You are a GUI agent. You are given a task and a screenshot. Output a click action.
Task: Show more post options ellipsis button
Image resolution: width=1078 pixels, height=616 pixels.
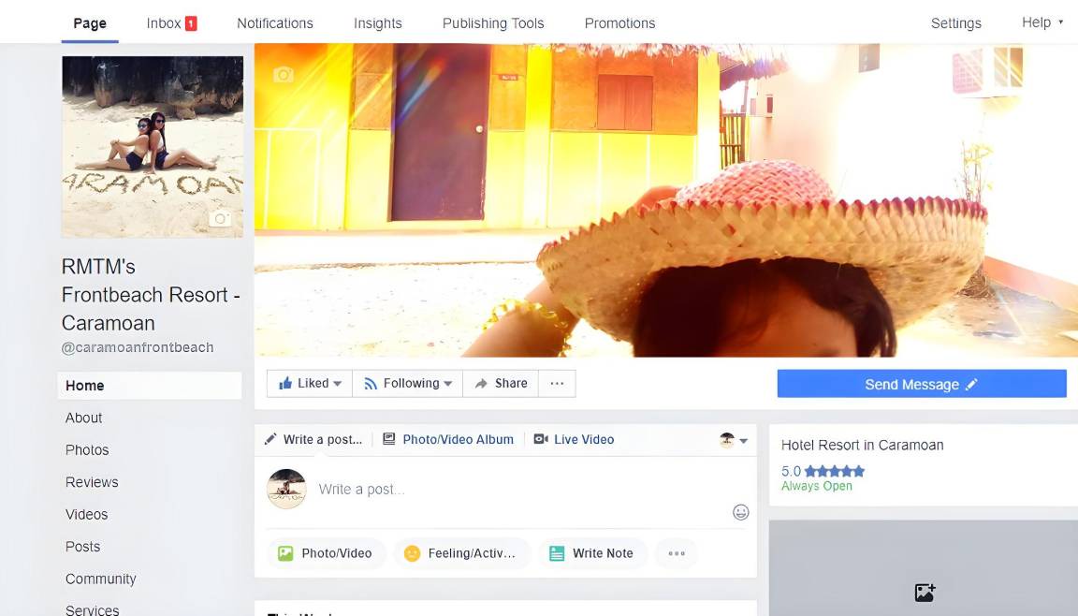(677, 553)
